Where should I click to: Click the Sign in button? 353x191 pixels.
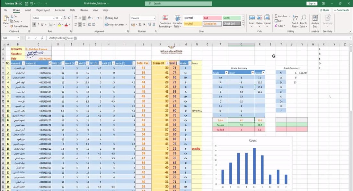tap(312, 4)
